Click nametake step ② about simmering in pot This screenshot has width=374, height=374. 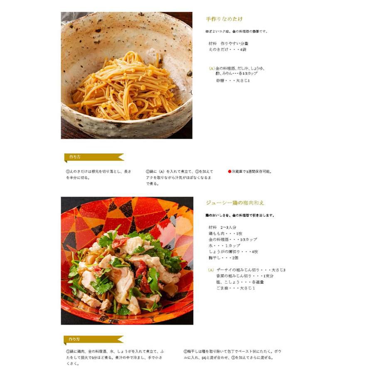179,177
